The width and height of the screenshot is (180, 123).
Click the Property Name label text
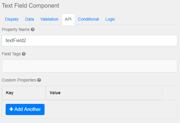click(16, 30)
